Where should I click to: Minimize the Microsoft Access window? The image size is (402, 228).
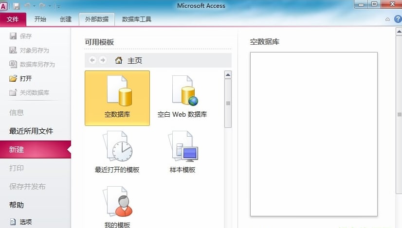tap(361, 4)
